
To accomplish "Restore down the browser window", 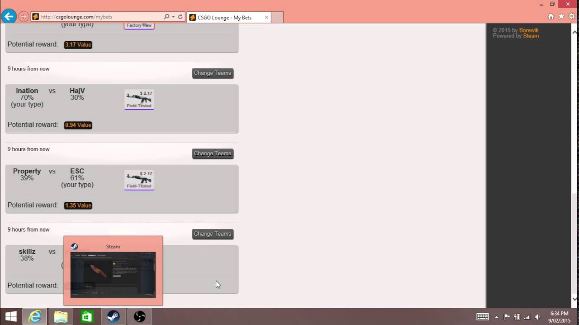I will click(x=552, y=4).
